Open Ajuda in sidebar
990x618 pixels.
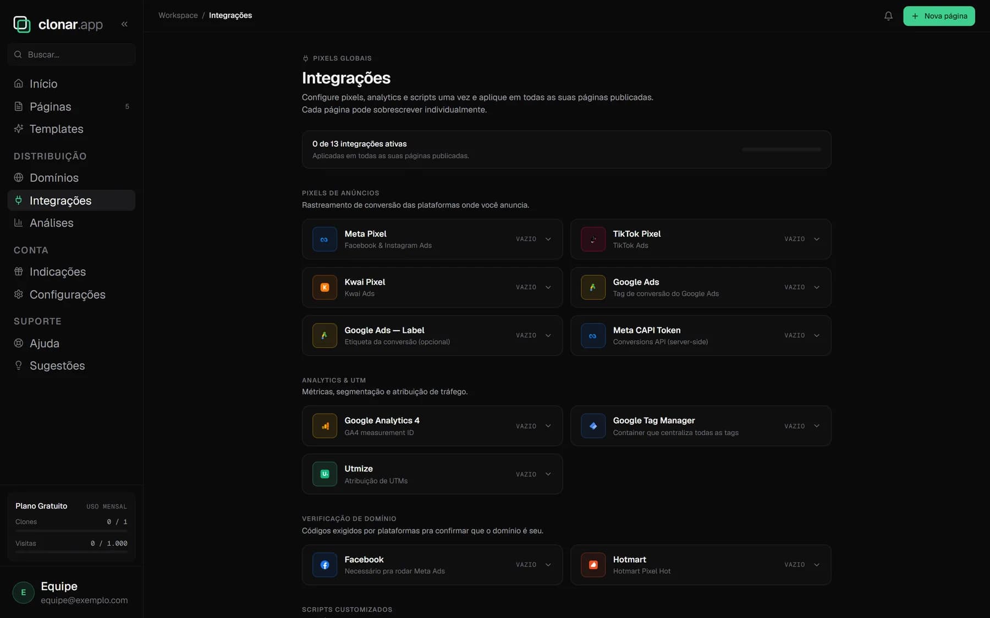[x=71, y=343]
